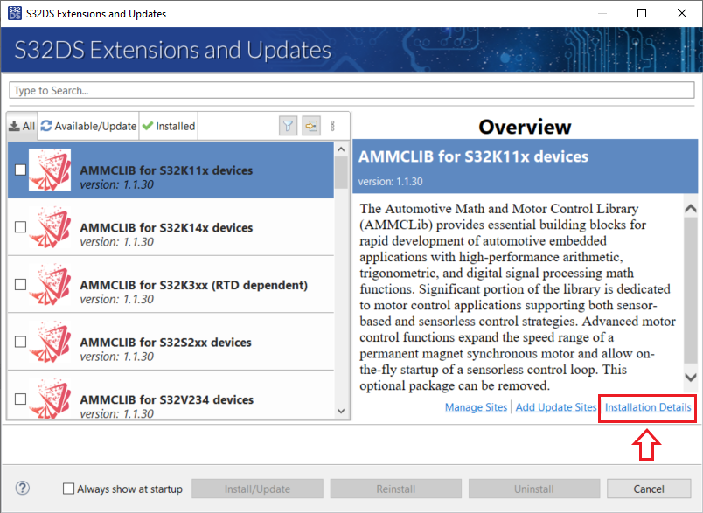Click the Install/Update button
Image resolution: width=703 pixels, height=513 pixels.
pos(257,489)
